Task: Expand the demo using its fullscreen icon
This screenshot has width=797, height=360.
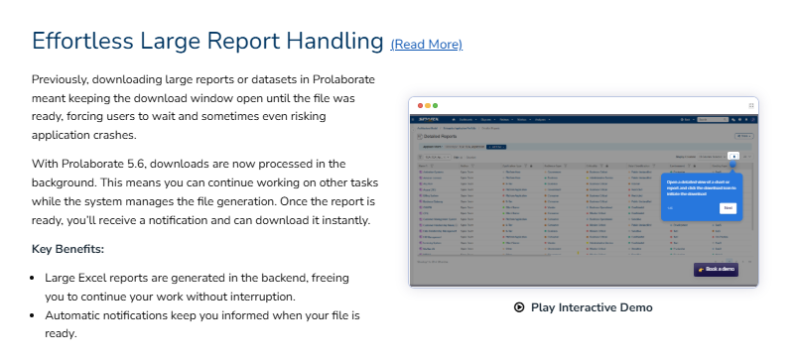Action: click(x=751, y=105)
